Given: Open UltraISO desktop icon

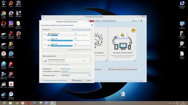Looking at the screenshot, I should coord(11,14).
